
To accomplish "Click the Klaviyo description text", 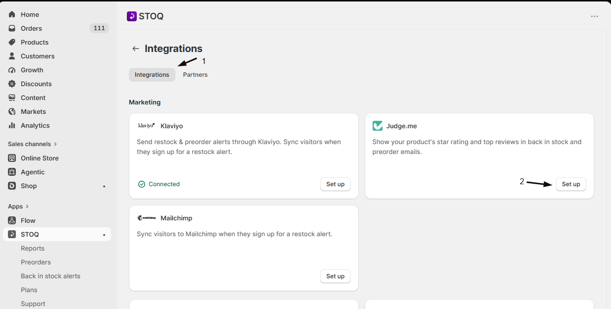I will (239, 147).
